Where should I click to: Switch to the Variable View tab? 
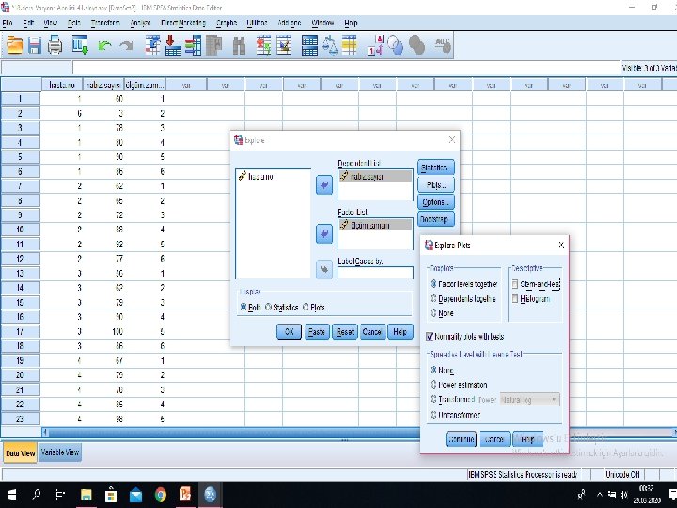click(59, 452)
